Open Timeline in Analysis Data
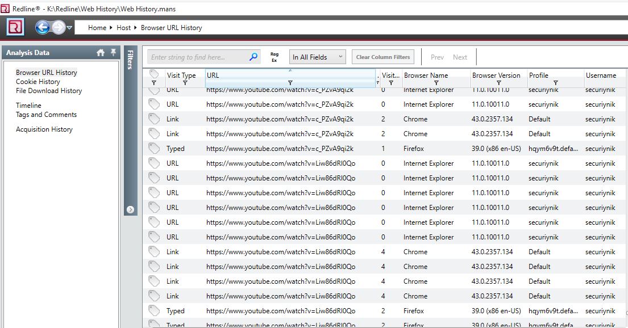 (28, 106)
